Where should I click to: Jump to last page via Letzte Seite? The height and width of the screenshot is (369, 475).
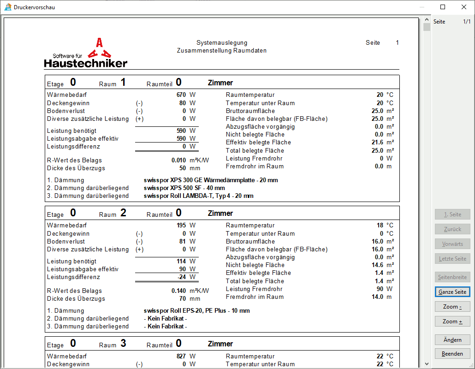452,259
